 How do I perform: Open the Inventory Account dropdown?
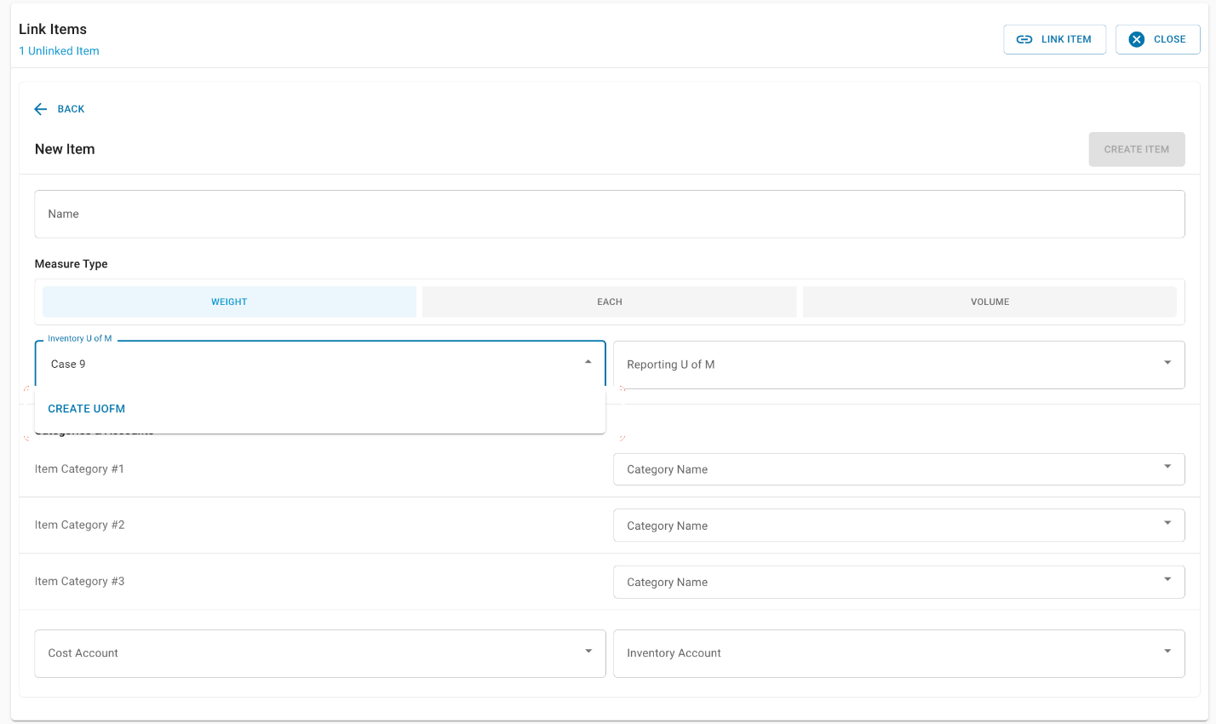click(x=898, y=653)
